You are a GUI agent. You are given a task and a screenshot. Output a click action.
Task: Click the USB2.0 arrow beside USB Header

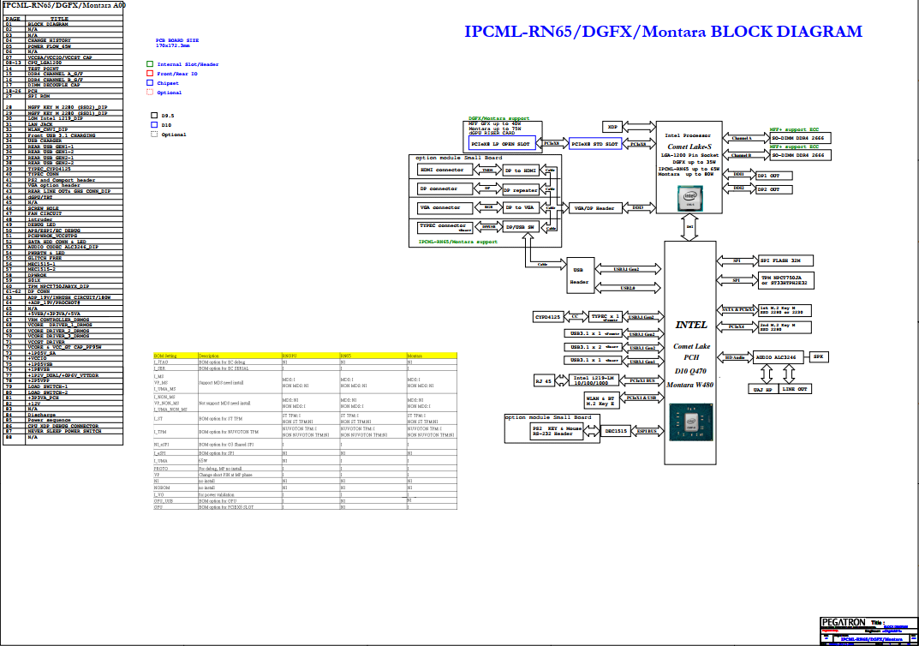[x=628, y=288]
